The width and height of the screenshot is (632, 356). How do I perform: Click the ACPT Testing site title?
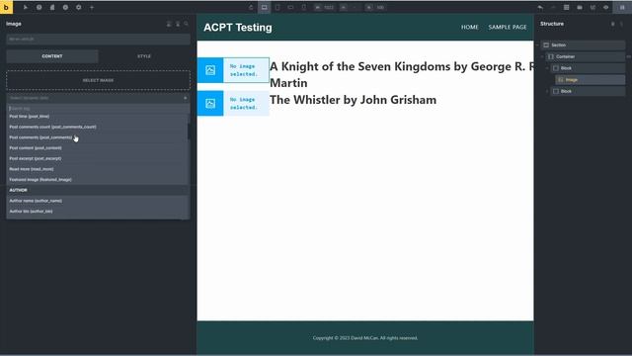[x=238, y=28]
